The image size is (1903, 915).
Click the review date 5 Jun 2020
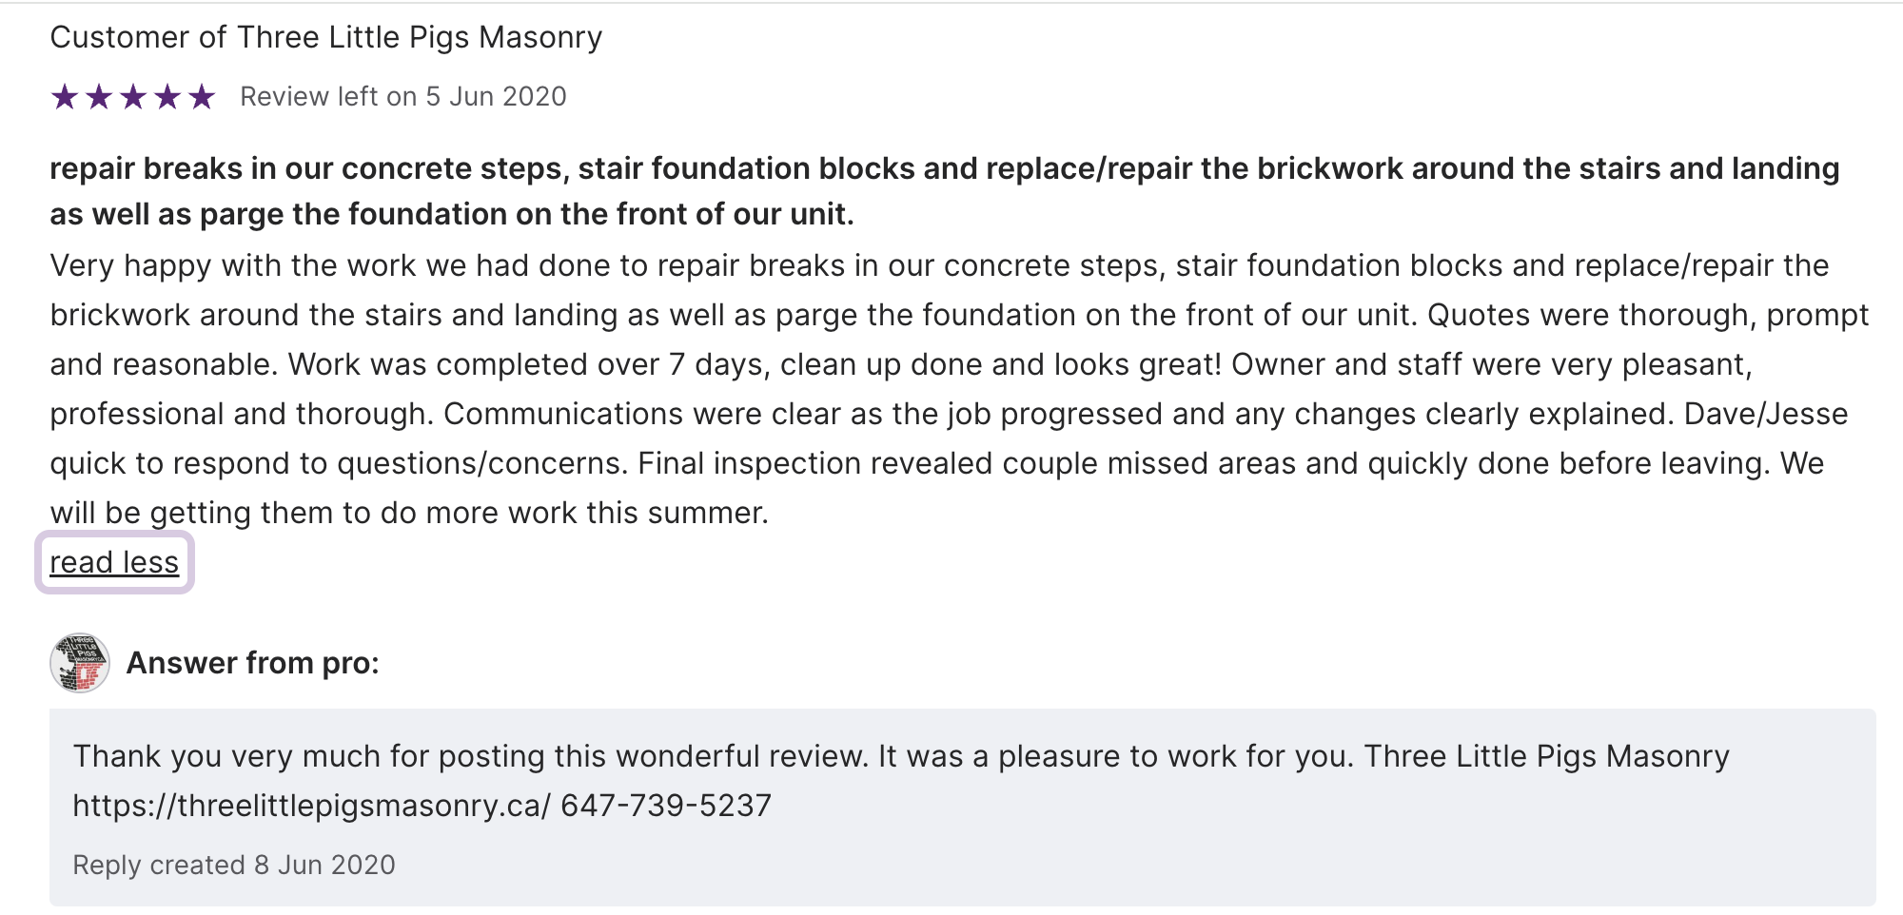coord(496,97)
